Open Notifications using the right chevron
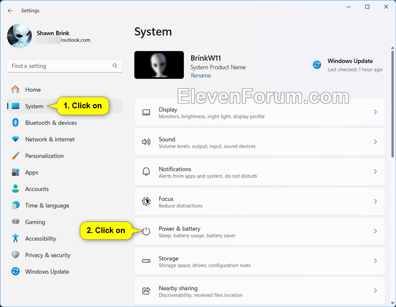Viewport: 396px width, 307px height. coord(375,172)
